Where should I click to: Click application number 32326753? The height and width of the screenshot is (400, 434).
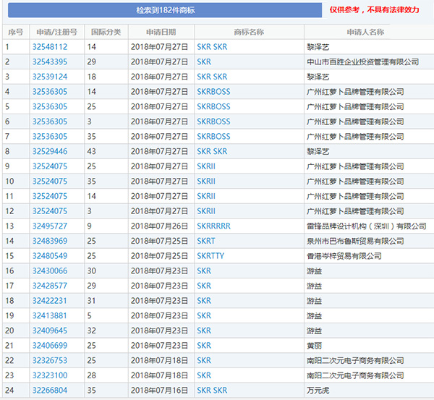tap(50, 360)
